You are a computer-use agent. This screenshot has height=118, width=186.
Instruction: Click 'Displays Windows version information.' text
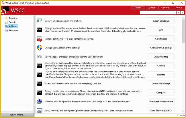tap(63, 21)
